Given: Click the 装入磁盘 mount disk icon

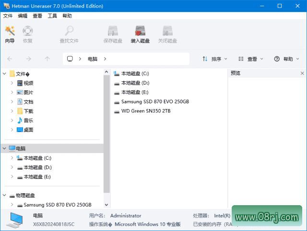Looking at the screenshot, I should (140, 34).
